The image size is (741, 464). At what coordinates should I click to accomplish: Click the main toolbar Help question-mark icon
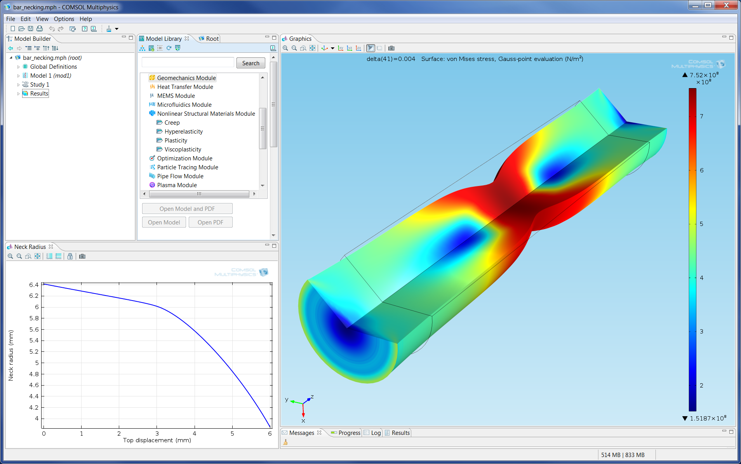click(x=84, y=29)
